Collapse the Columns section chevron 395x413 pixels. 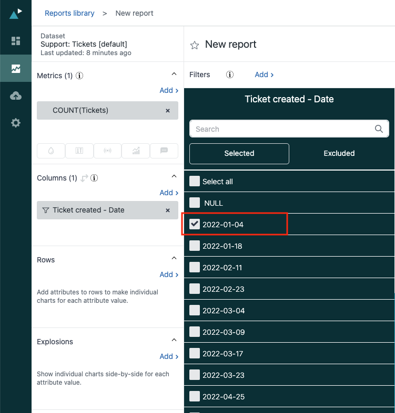point(174,177)
